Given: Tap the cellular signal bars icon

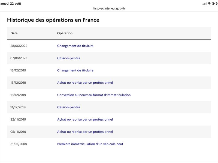Looking at the screenshot, I should pyautogui.click(x=205, y=4).
